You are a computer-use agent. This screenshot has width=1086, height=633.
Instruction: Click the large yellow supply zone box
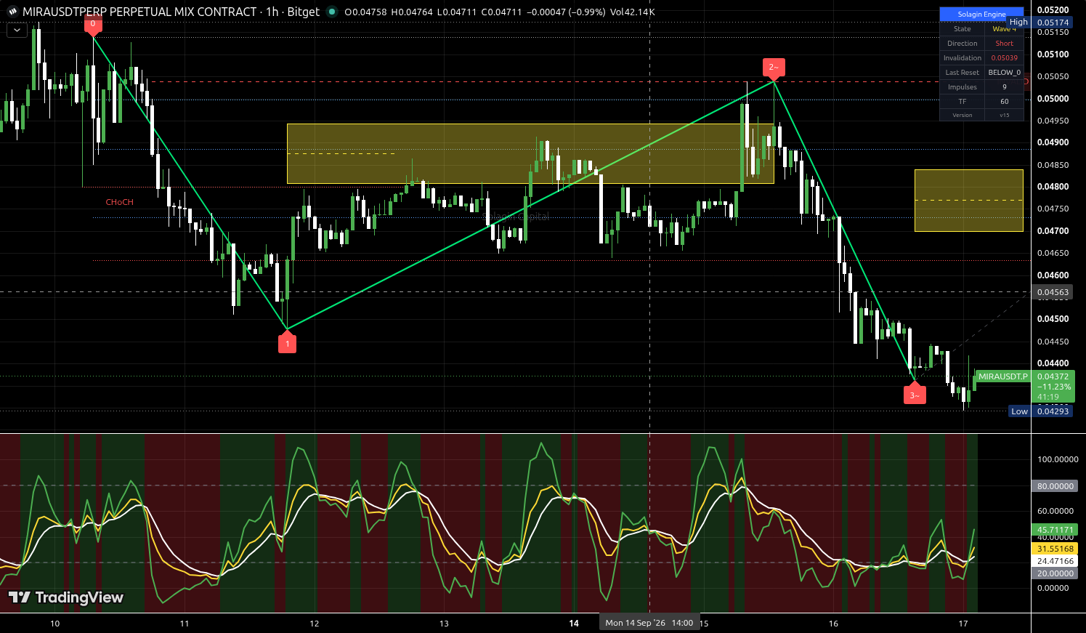530,153
